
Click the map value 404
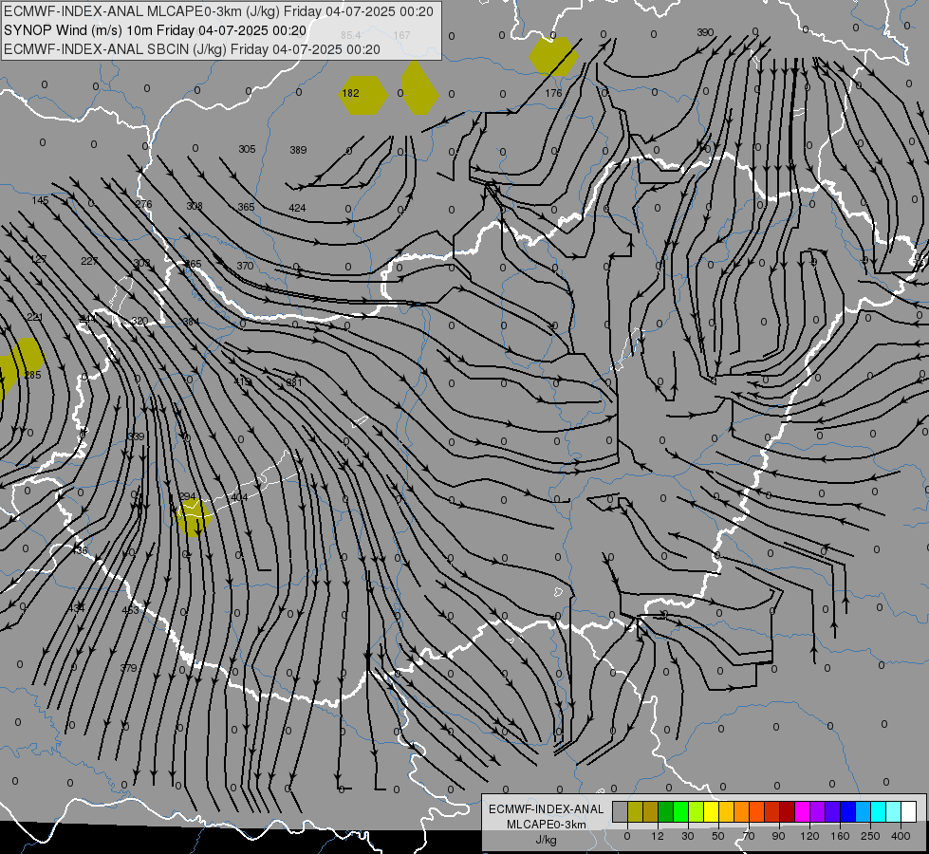pyautogui.click(x=239, y=496)
